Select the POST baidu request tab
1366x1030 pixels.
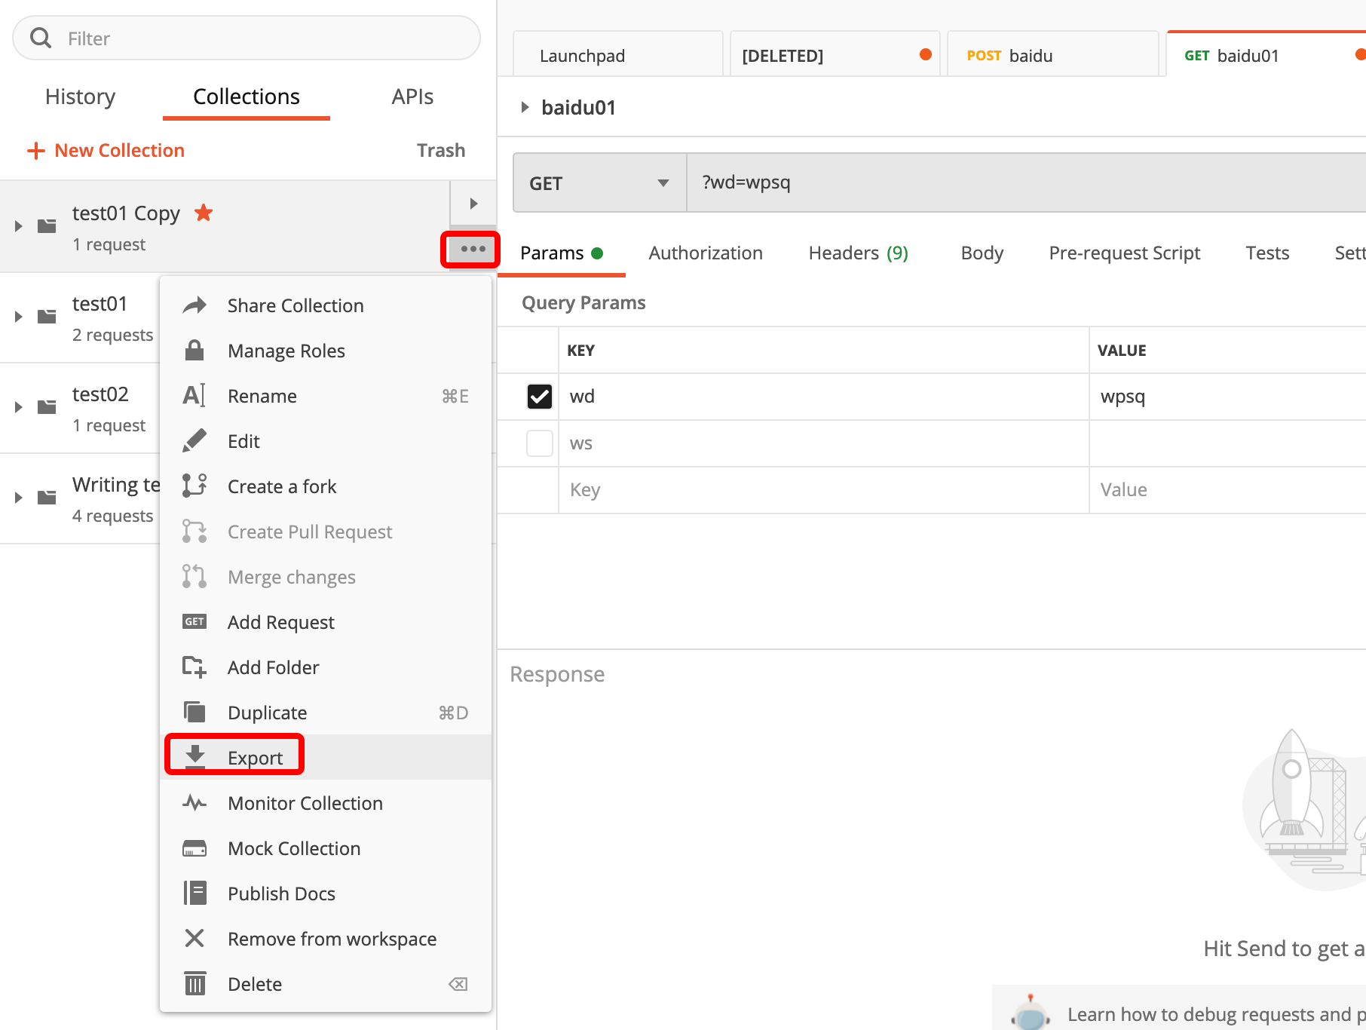(x=1052, y=55)
